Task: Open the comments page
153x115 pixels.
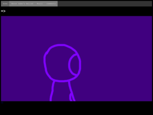Action: click(x=51, y=4)
